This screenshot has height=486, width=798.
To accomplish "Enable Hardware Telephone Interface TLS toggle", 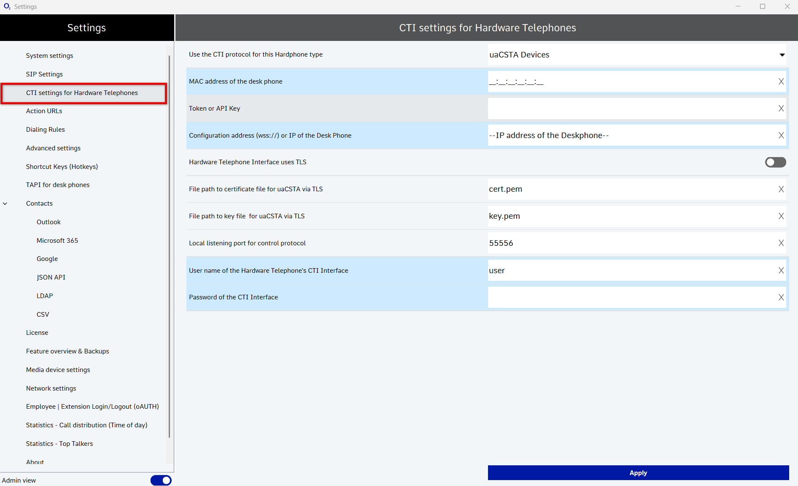I will (x=775, y=162).
